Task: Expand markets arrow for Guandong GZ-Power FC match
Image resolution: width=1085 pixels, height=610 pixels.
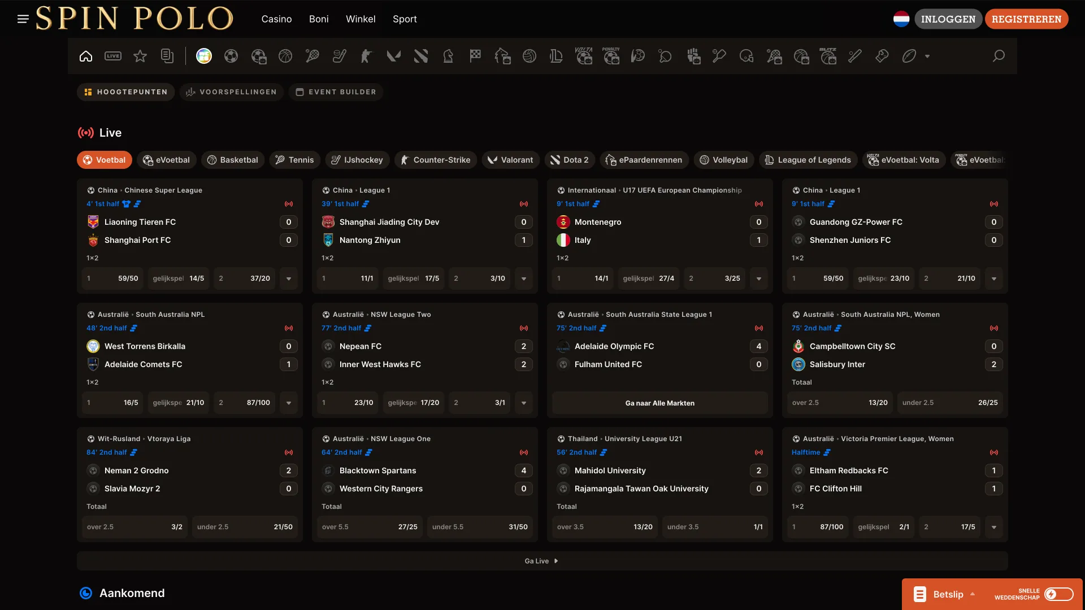Action: click(x=994, y=278)
